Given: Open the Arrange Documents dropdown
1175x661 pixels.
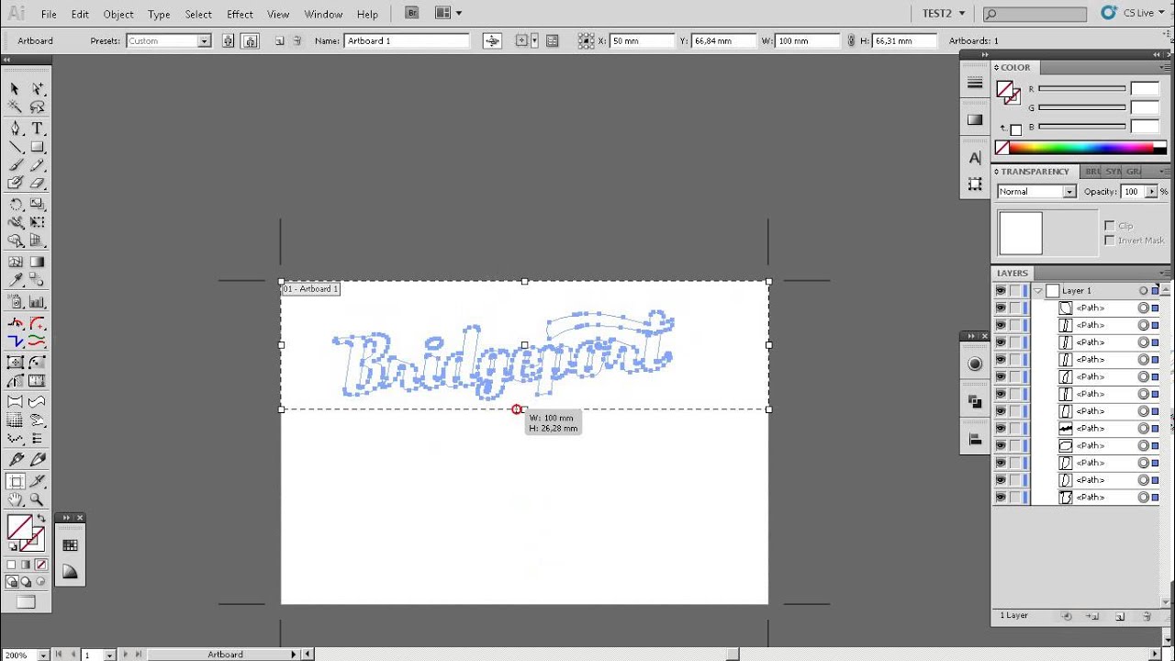Looking at the screenshot, I should click(449, 13).
